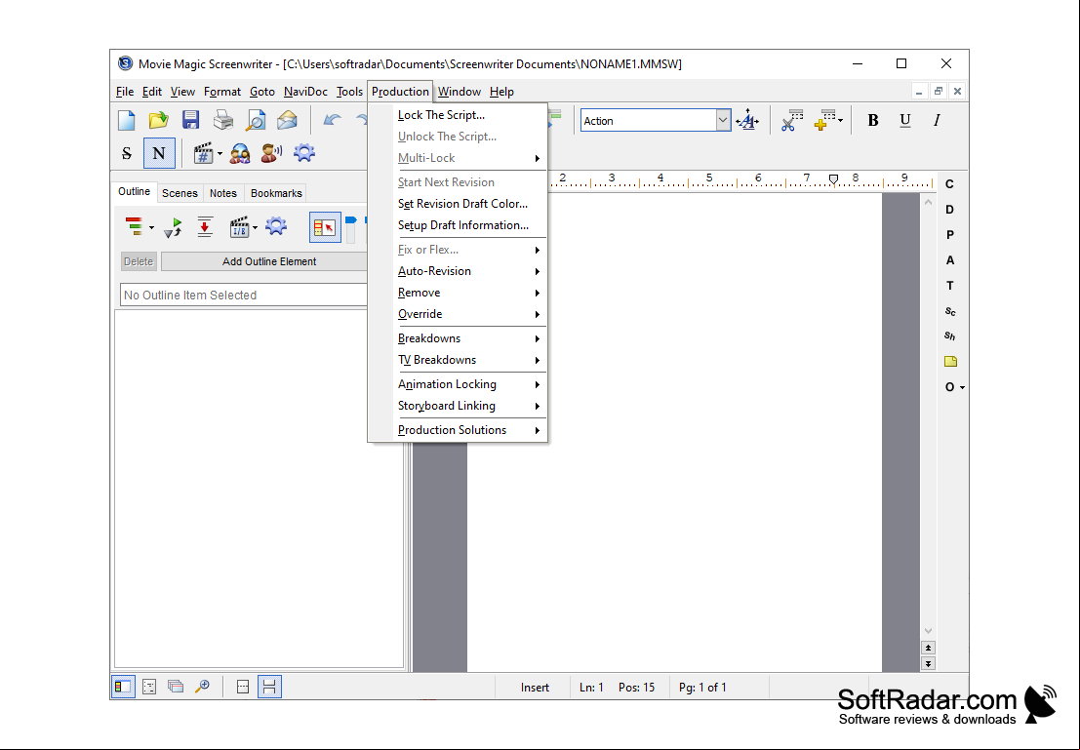
Task: Click the Delete button in outline panel
Action: 139,261
